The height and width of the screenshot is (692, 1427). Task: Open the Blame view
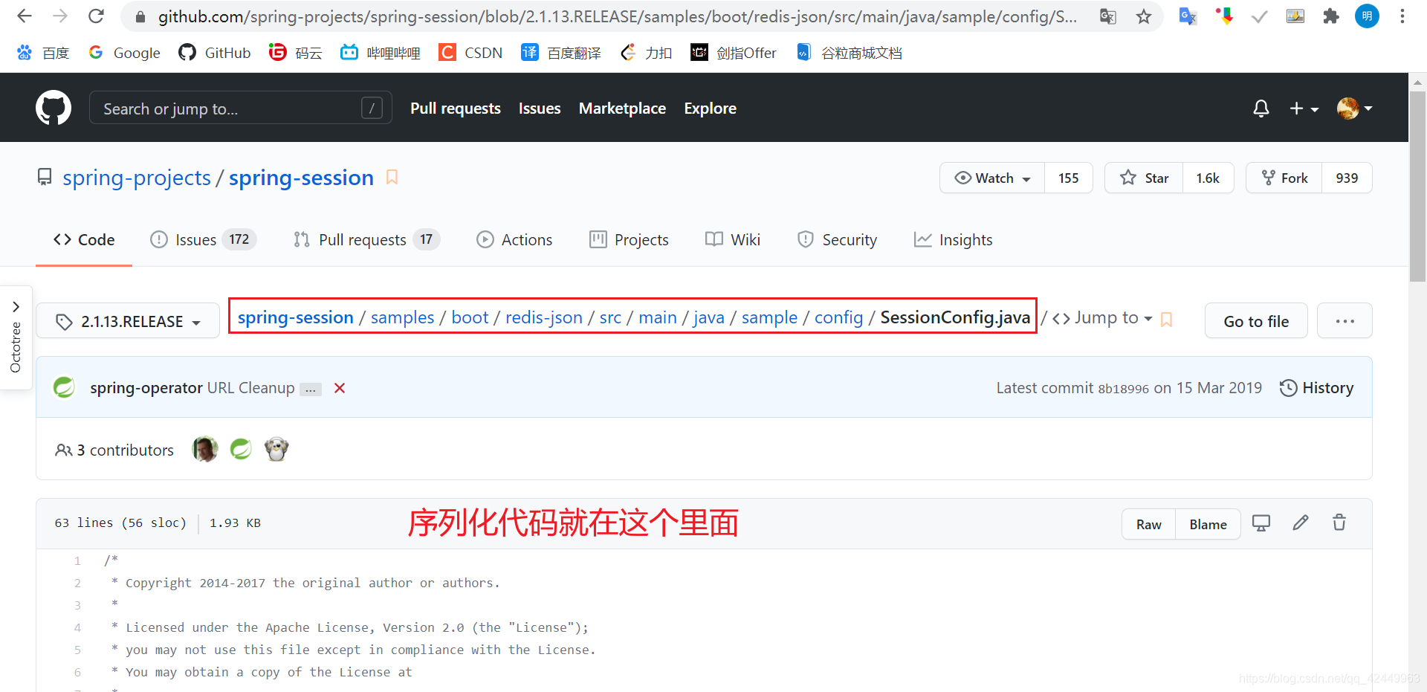[1208, 524]
